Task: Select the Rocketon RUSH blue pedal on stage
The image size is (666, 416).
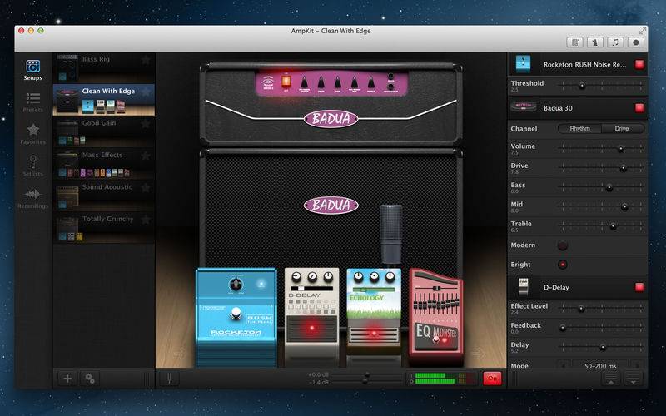Action: pos(236,317)
